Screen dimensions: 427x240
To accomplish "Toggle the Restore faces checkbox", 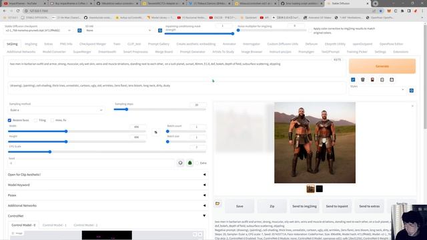I will point(9,120).
